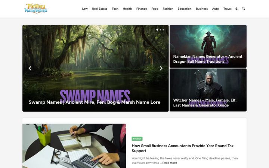269x168 pixels.
Task: Open the Health category
Action: 127,9
